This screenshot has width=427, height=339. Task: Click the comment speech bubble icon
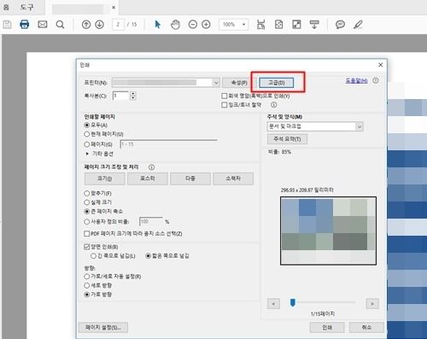coord(340,25)
